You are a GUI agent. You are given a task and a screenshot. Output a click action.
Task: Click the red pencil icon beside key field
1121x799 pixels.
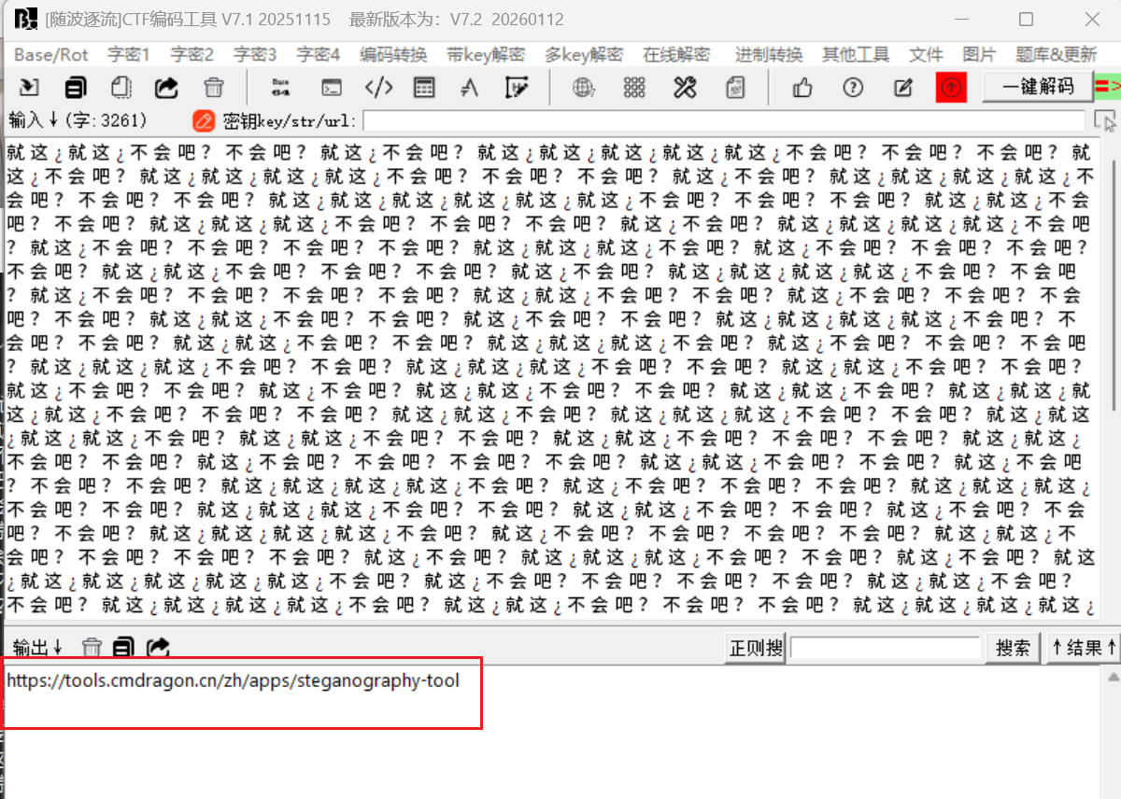pos(203,120)
